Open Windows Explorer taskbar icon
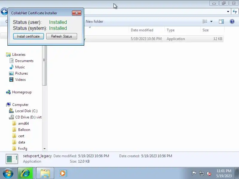 pos(45,173)
